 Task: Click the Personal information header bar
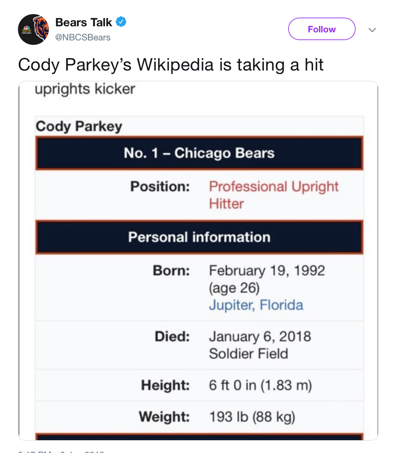coord(199,237)
